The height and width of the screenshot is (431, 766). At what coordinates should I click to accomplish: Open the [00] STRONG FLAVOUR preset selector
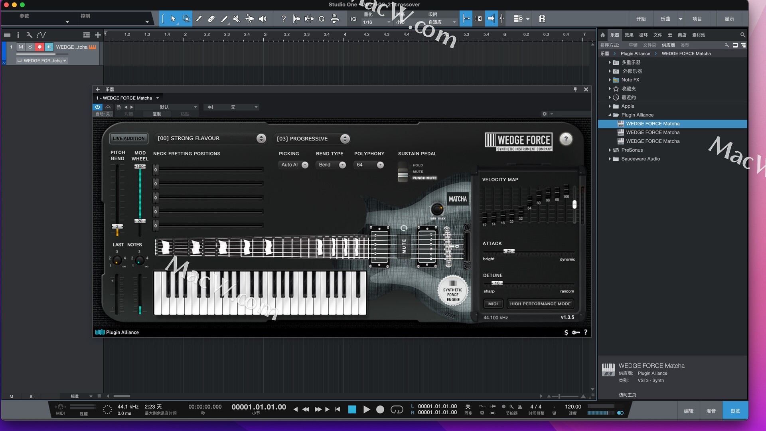pos(210,138)
